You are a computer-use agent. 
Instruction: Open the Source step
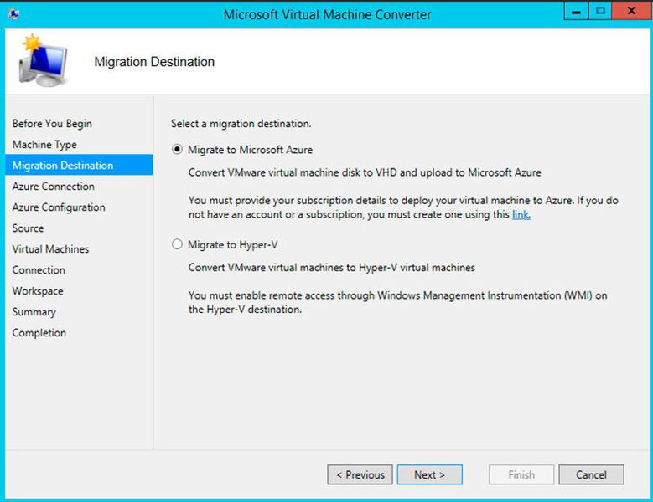point(28,228)
